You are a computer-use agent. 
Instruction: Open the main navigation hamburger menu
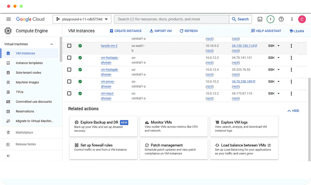[8, 19]
